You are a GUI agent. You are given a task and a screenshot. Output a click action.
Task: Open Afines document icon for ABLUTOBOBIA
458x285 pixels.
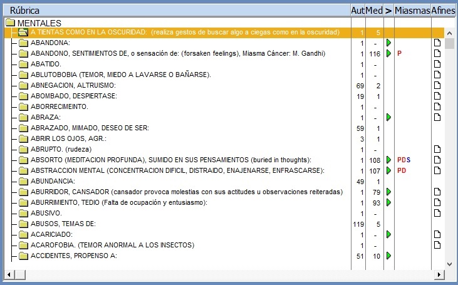pos(437,75)
